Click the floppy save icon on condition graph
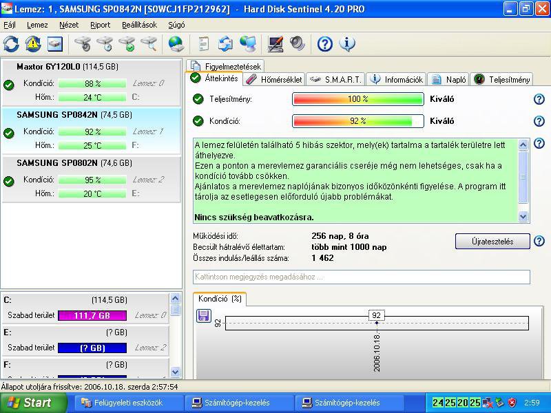The height and width of the screenshot is (413, 551). pos(203,316)
